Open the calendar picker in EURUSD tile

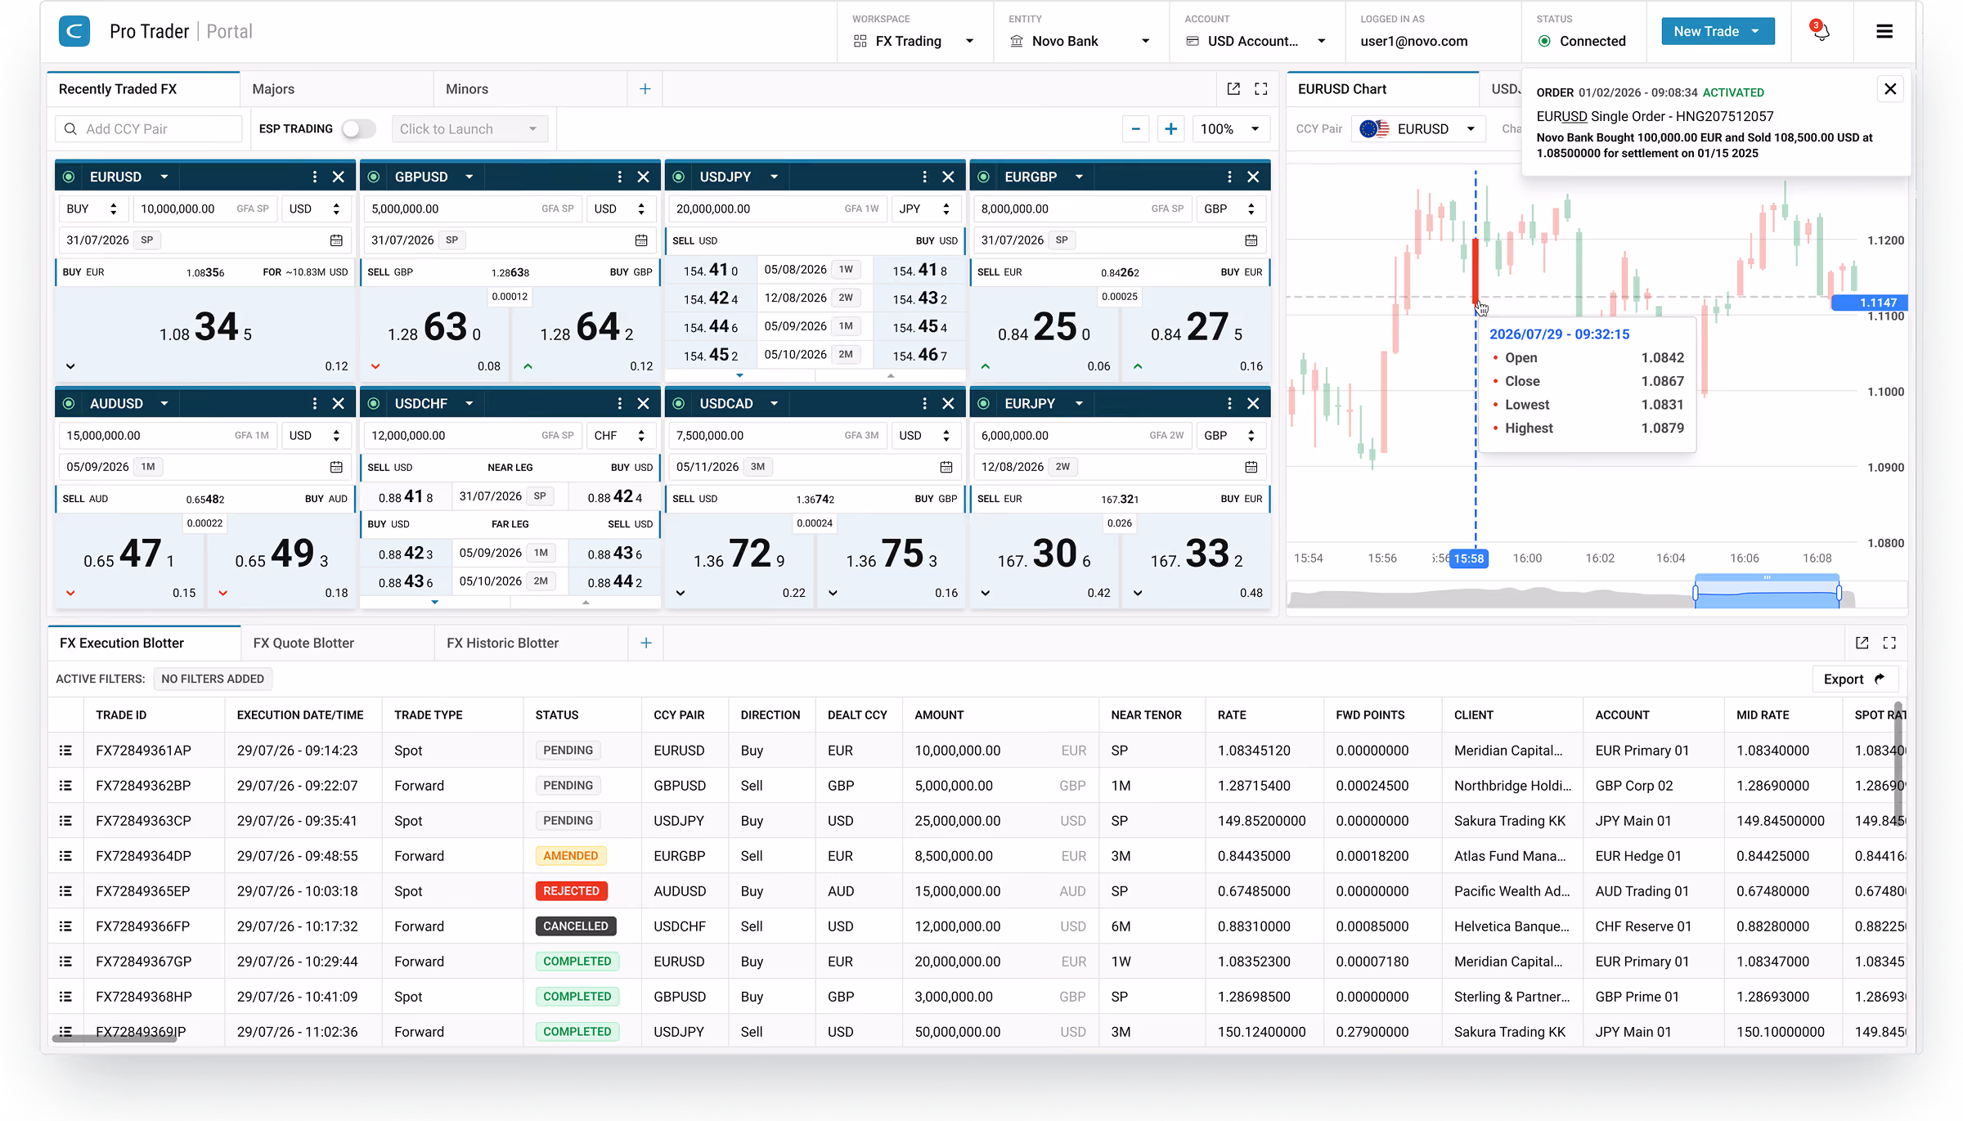(x=336, y=240)
